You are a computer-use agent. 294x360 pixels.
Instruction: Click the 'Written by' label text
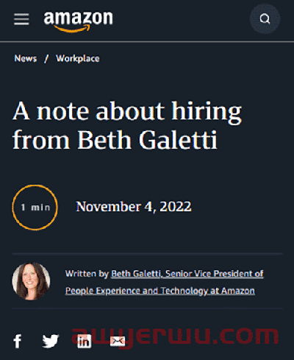[x=87, y=274]
